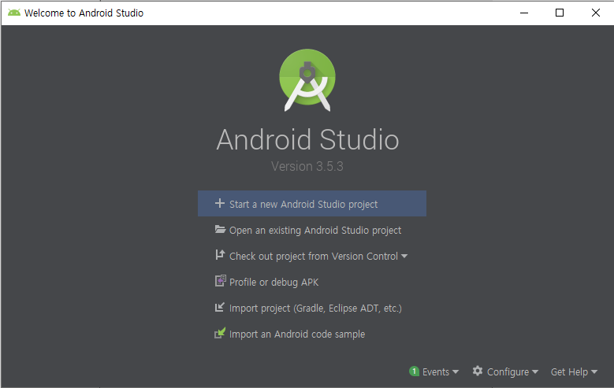
Task: Click the Configure label text
Action: 508,371
